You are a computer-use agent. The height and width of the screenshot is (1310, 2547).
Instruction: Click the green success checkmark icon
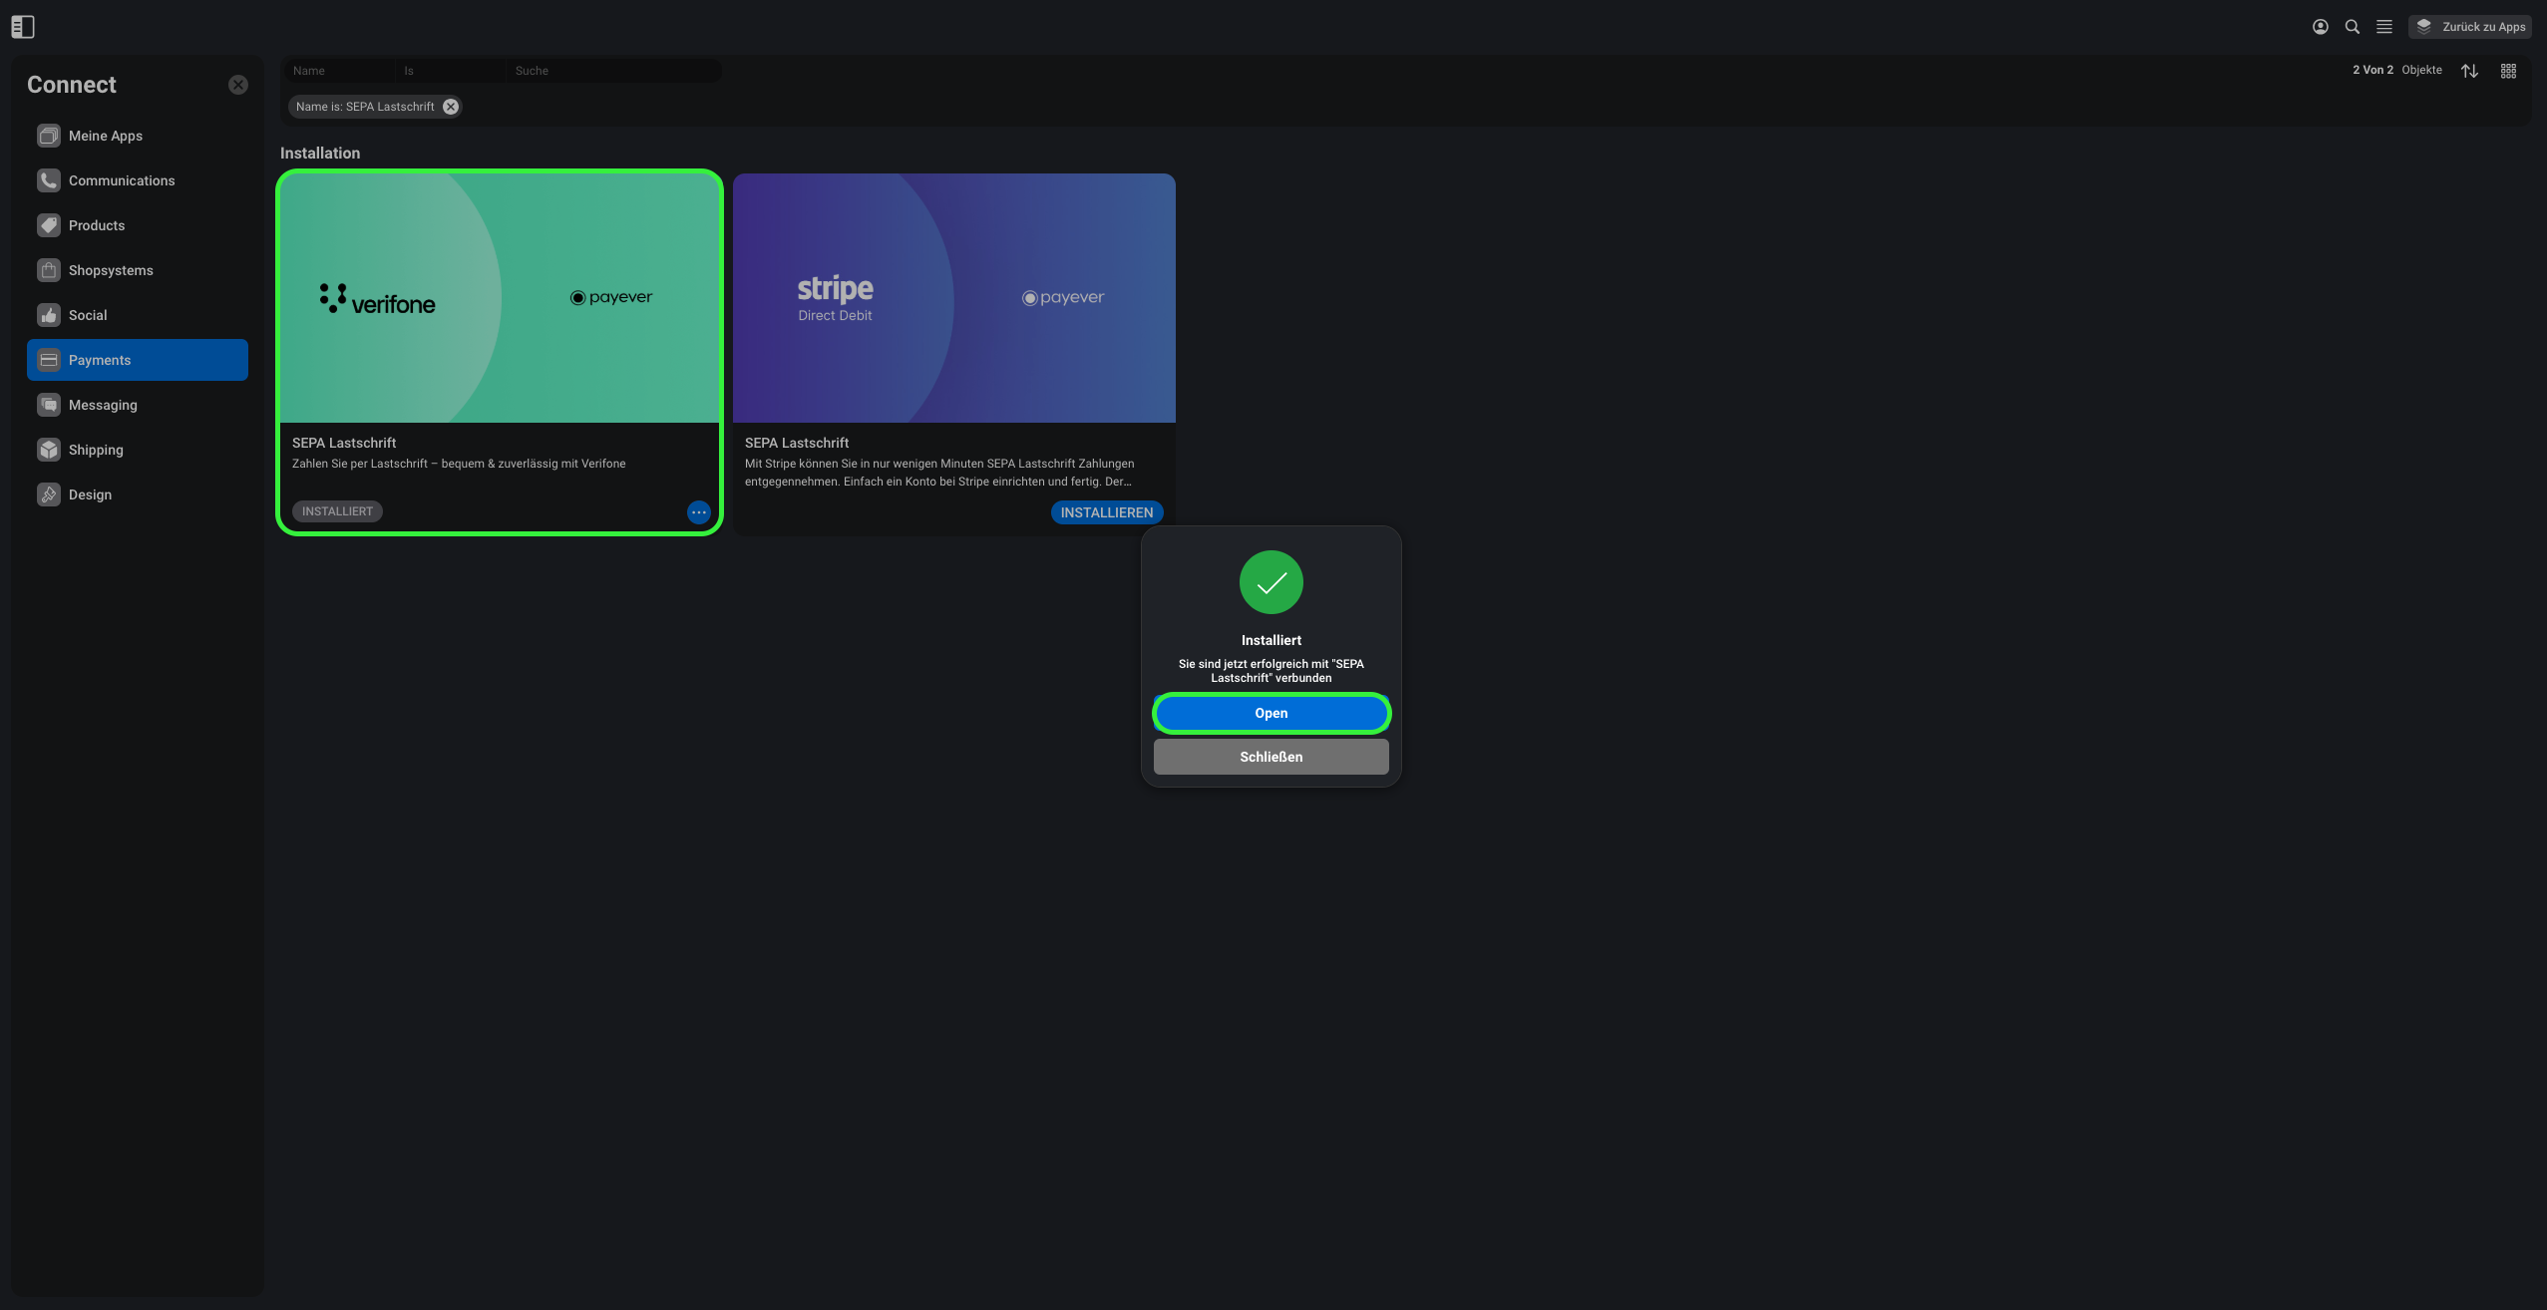point(1272,582)
